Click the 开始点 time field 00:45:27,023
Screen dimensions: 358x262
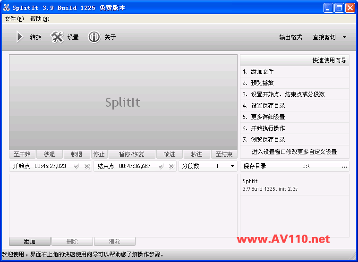pyautogui.click(x=51, y=166)
